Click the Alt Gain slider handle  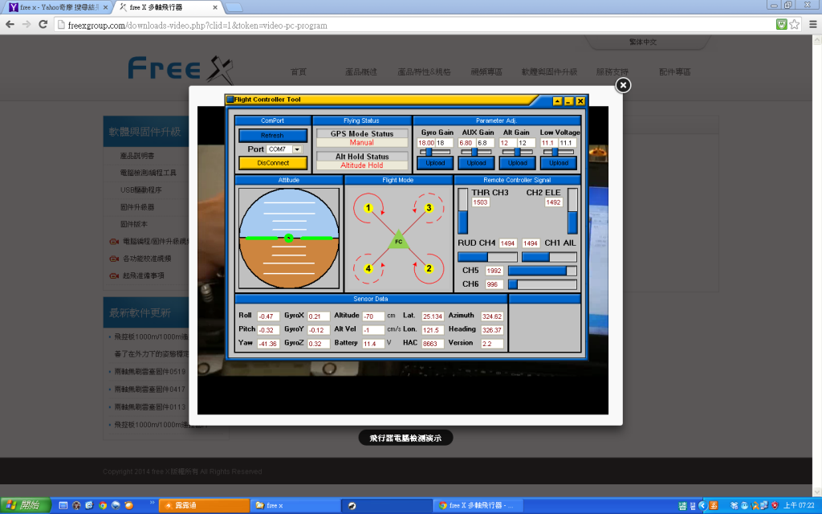click(x=517, y=152)
